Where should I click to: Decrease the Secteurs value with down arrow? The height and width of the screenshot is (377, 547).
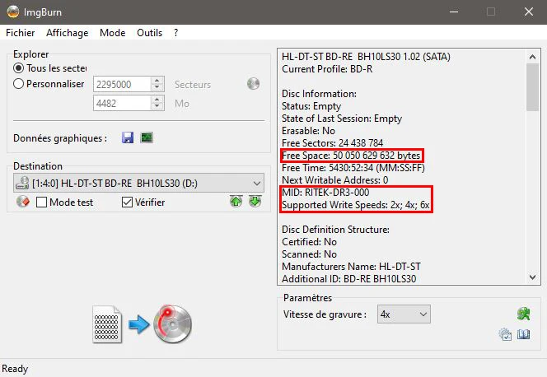pos(157,88)
